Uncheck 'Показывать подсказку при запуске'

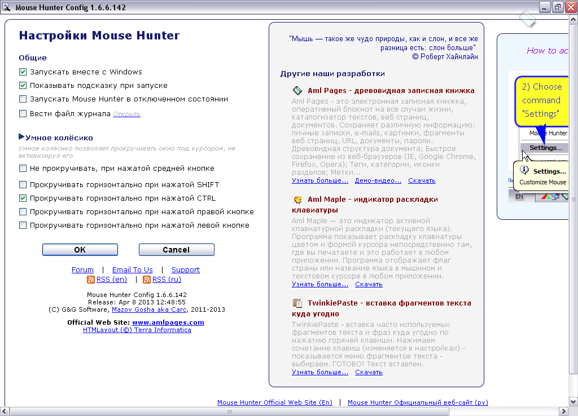point(23,86)
